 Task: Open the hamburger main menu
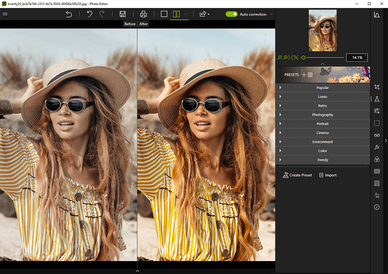[5, 14]
